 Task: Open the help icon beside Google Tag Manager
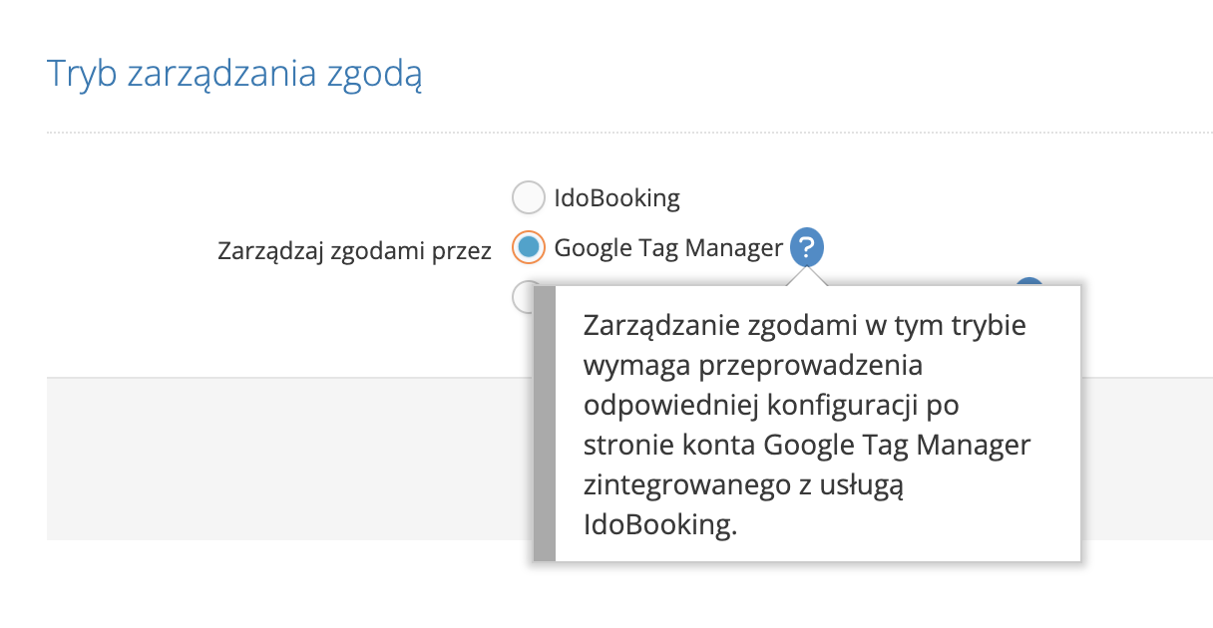click(x=807, y=247)
